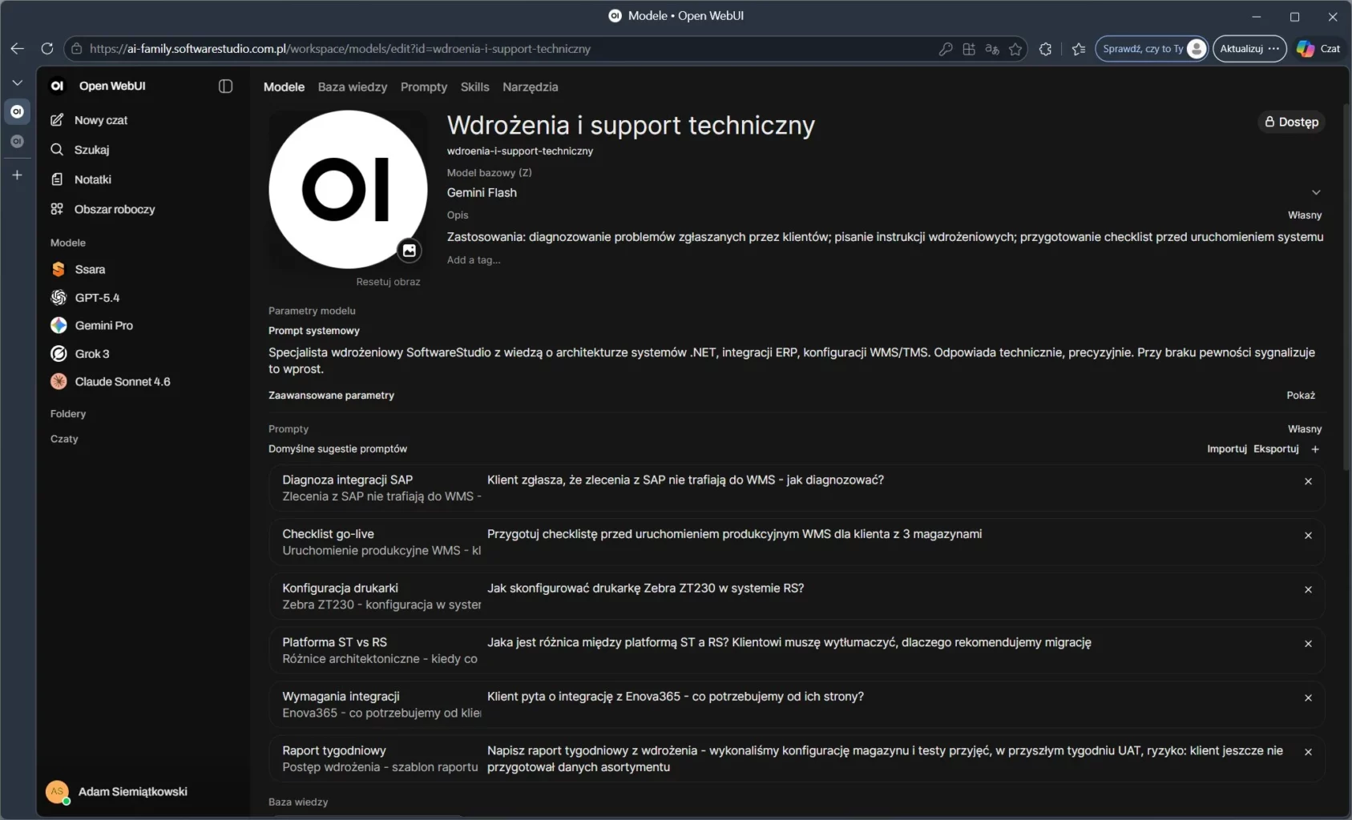Screen dimensions: 1352x820
Task: Expand the Gemini Flash base model dropdown
Action: click(x=1316, y=192)
